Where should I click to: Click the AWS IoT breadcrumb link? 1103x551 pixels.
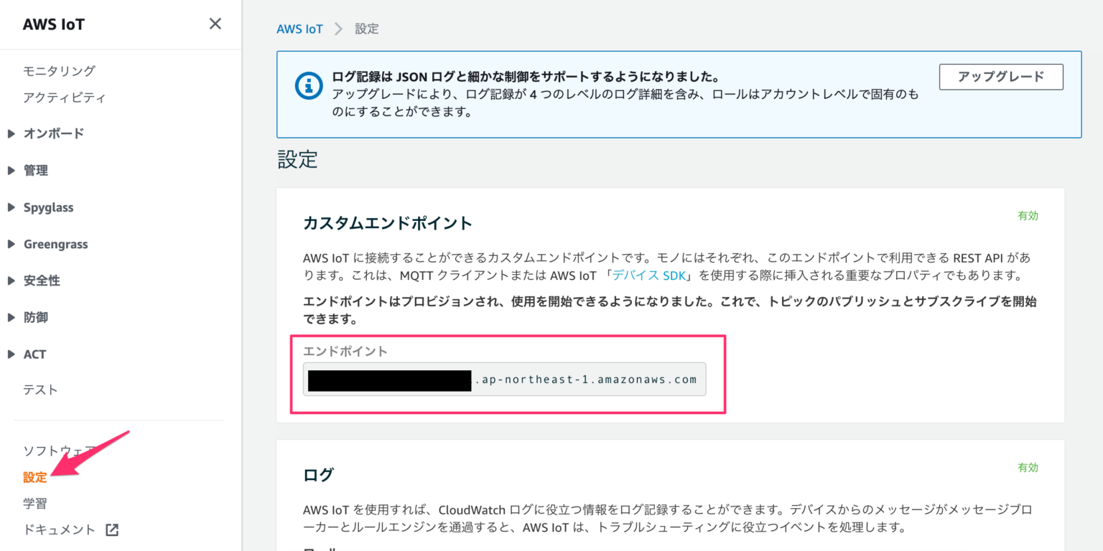coord(299,28)
